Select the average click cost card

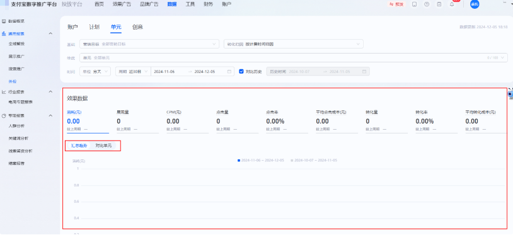tap(337, 122)
